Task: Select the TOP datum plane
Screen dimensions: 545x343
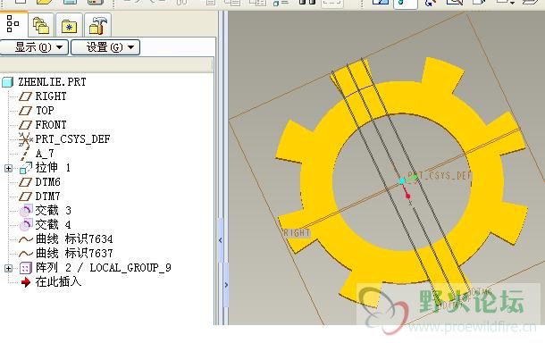Action: (37, 111)
